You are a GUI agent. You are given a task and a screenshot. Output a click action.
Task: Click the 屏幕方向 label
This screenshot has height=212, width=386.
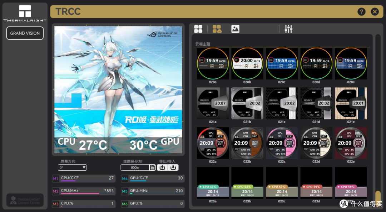[x=68, y=161]
